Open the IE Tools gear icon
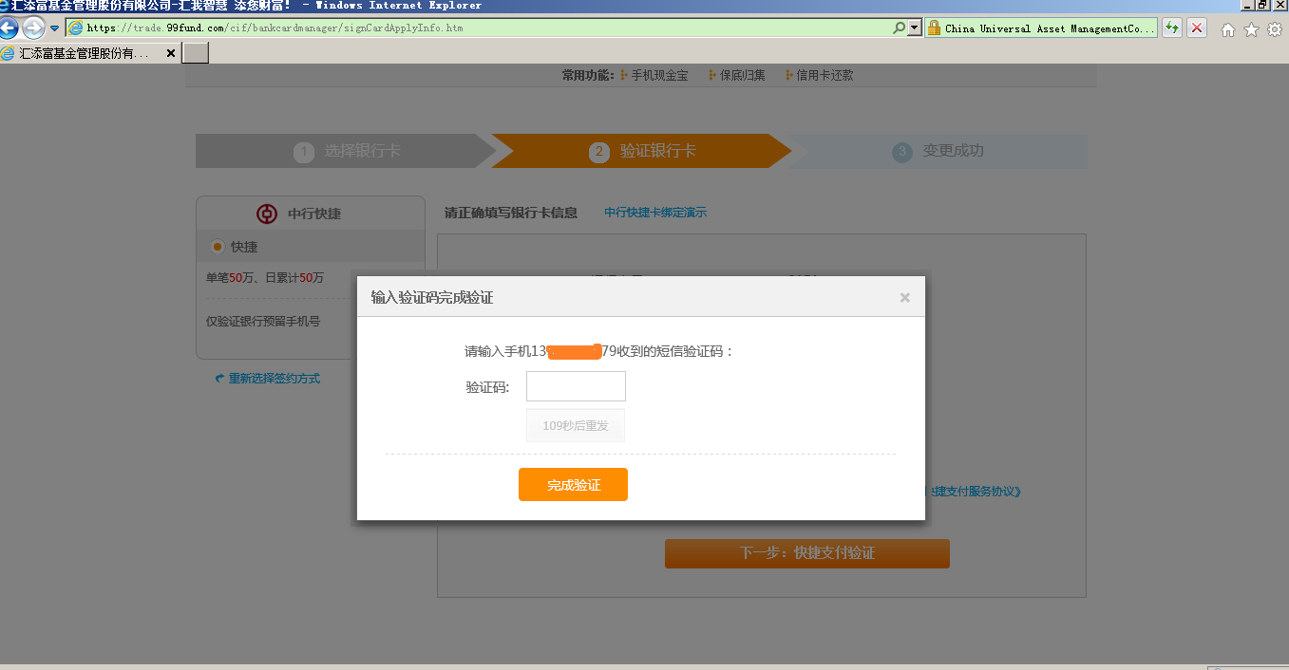The height and width of the screenshot is (670, 1289). point(1274,29)
